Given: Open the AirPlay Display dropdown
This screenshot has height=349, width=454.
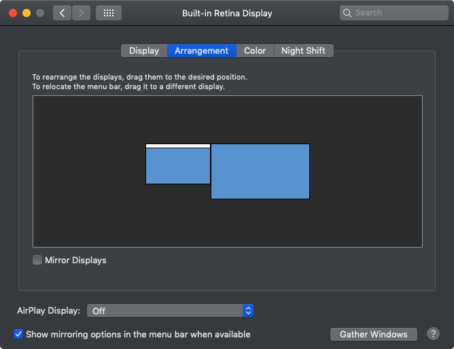Looking at the screenshot, I should click(170, 311).
